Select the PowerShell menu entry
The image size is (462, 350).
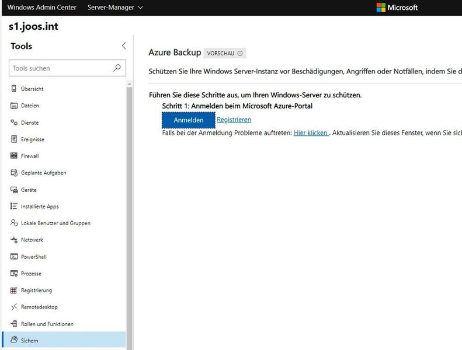[64, 257]
